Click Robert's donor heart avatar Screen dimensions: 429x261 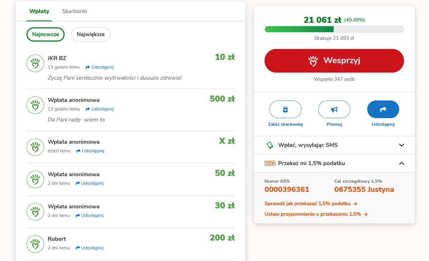point(35,244)
